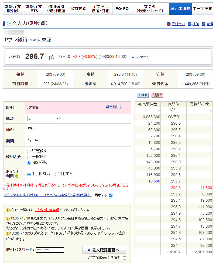Click the 株価 page icon
Image resolution: width=216 pixels, height=266 pixels.
(x=189, y=24)
